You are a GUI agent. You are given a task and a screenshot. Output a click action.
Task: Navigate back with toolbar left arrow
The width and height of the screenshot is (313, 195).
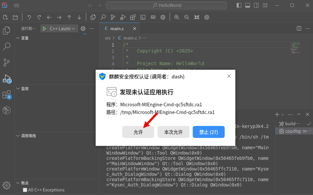pos(49,17)
